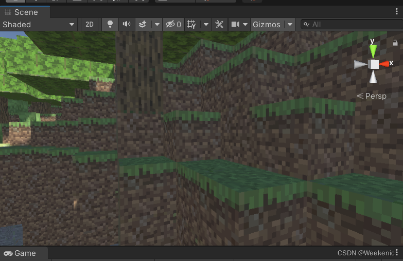Open component editor tools icon

(x=219, y=24)
